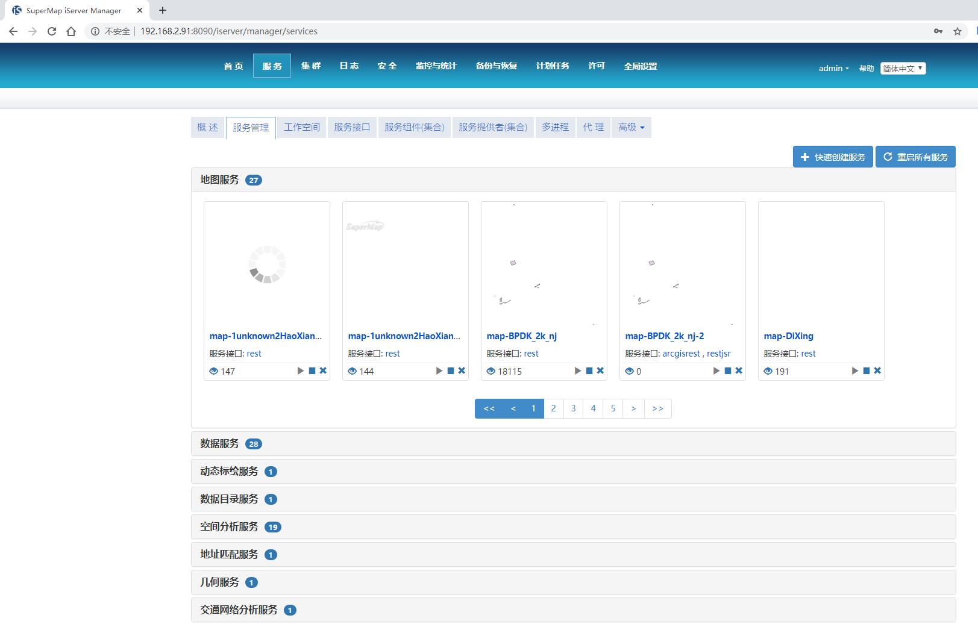Delete the map-BPDK_2k_nj-2 service
Screen dimensions: 978x624
[x=739, y=371]
